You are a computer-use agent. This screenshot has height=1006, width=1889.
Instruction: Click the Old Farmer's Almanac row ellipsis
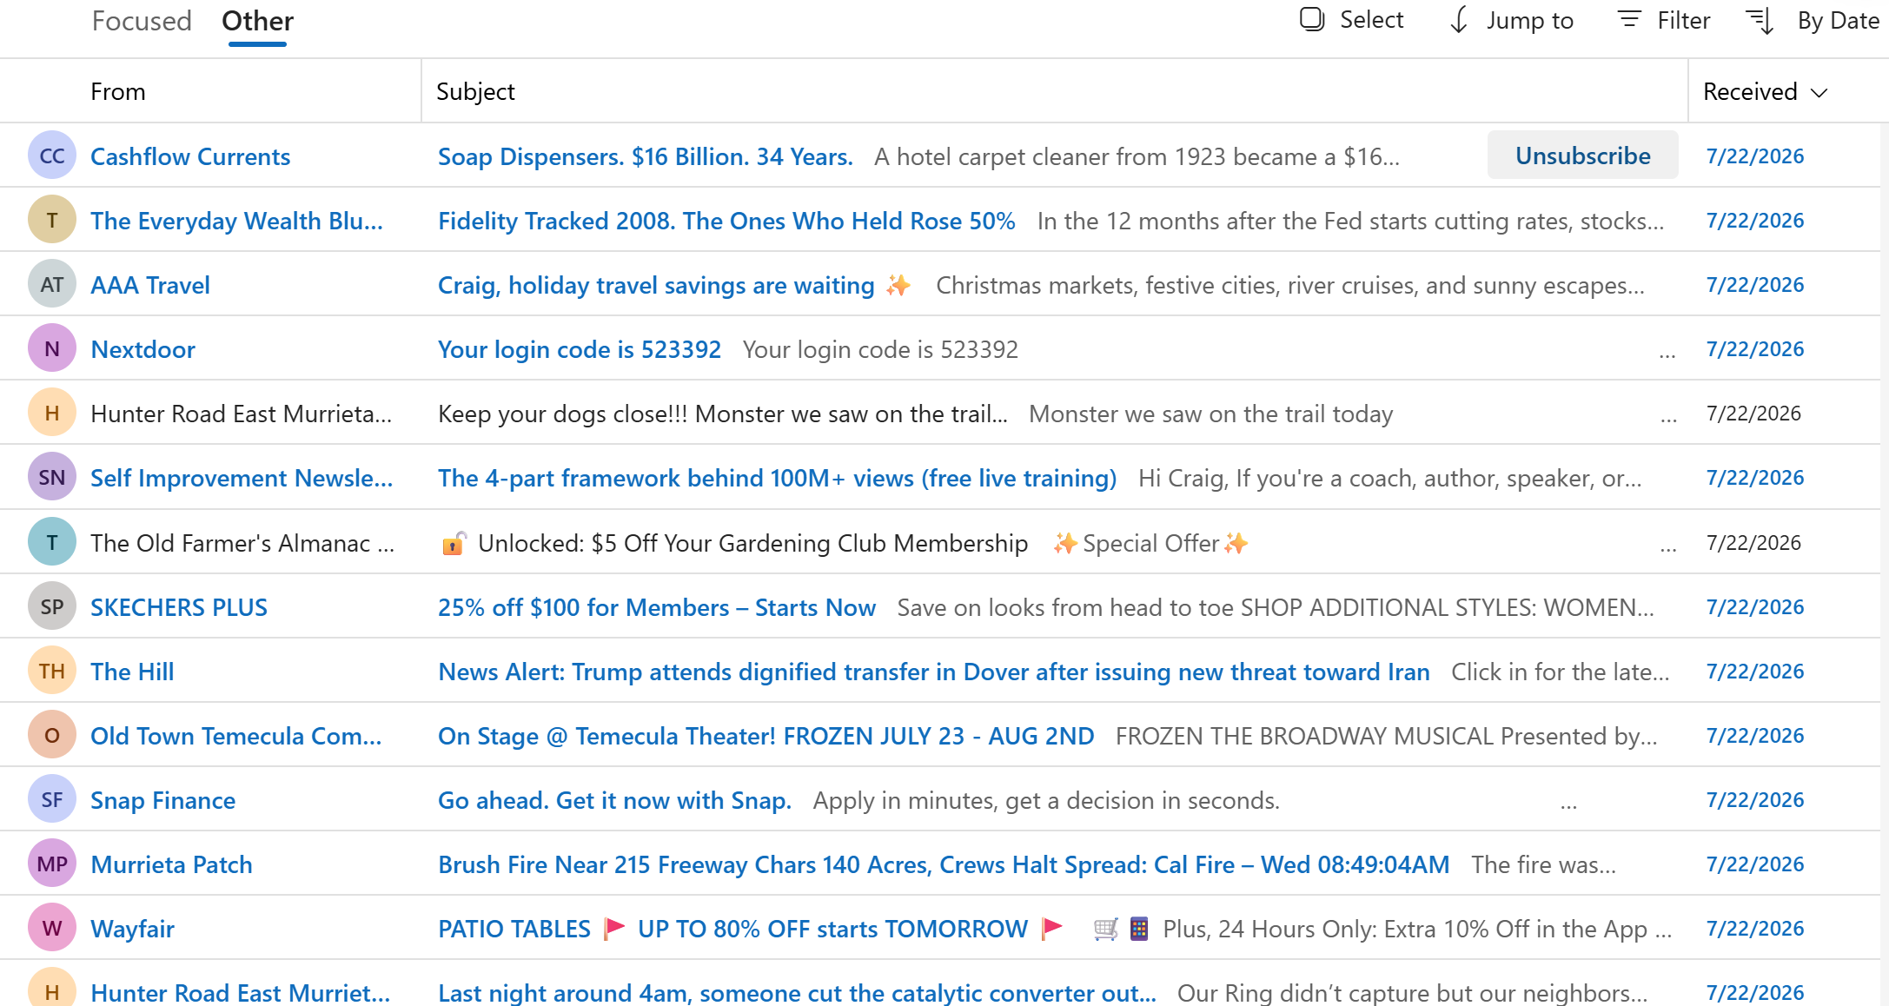(x=1668, y=548)
